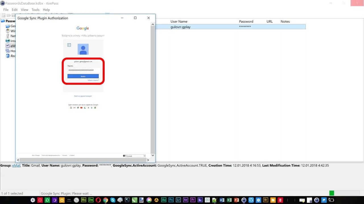Open Adobe Muse from the taskbar
364x204 pixels.
click(x=84, y=200)
